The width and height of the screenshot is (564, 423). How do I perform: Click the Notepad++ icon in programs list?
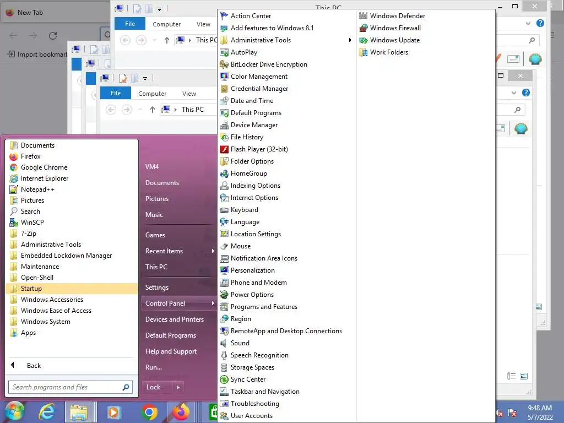[14, 189]
